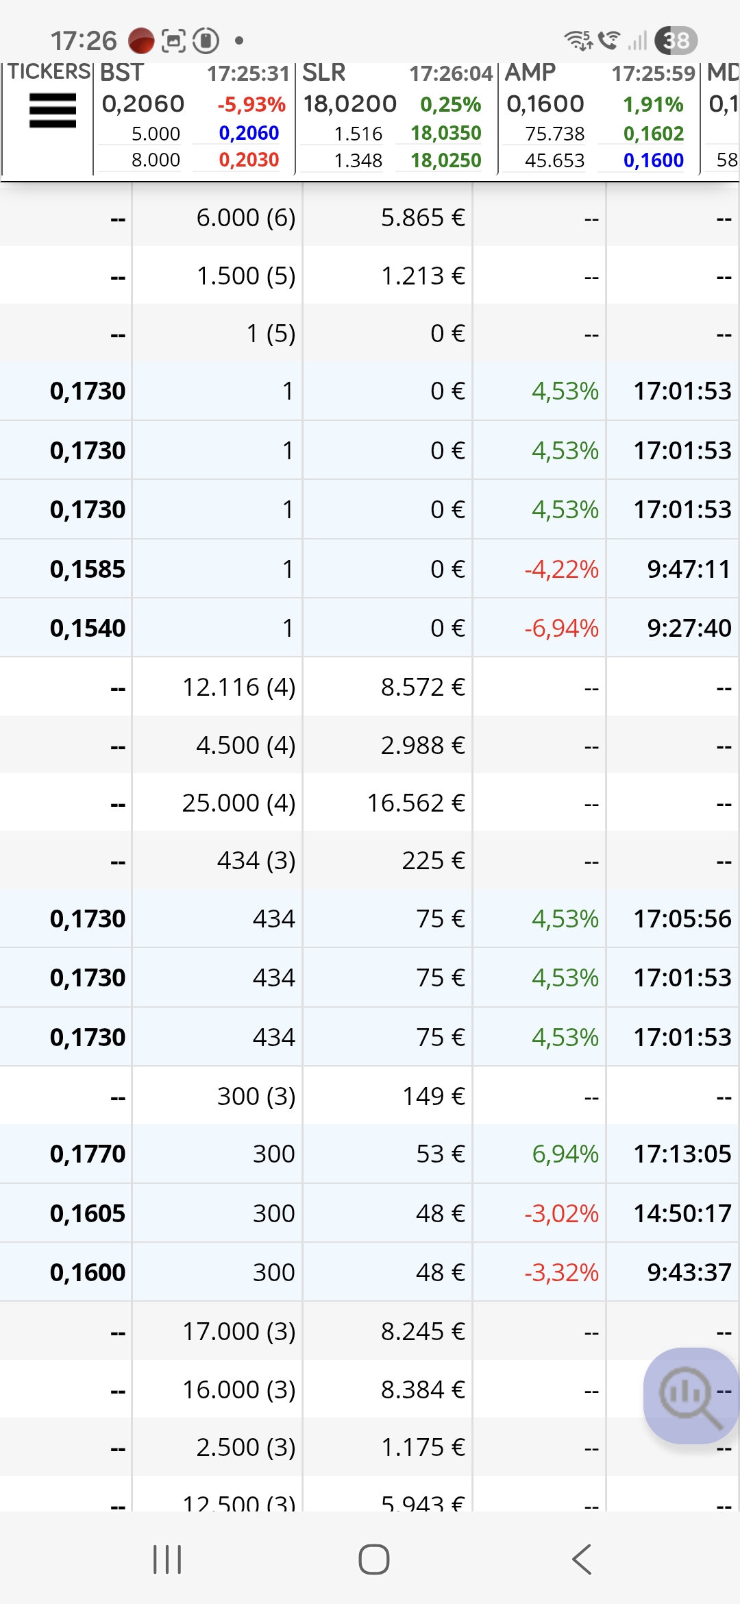This screenshot has height=1604, width=740.
Task: Expand the 12.116 (4) grouped order row
Action: pos(370,687)
